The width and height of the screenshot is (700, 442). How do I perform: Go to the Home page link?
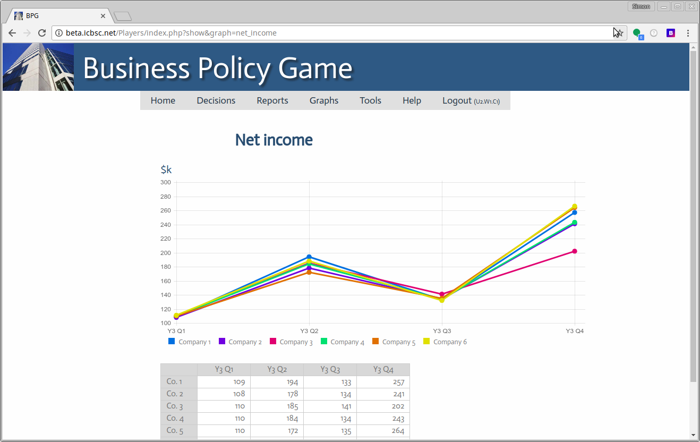point(163,100)
